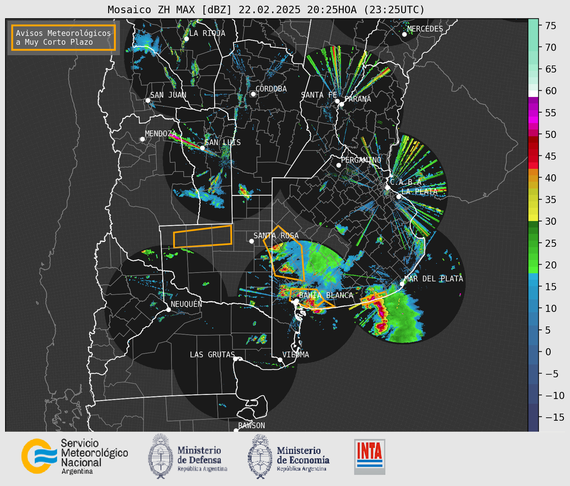The image size is (570, 486).
Task: Click the Ministerio de Economía emblem
Action: pyautogui.click(x=260, y=456)
